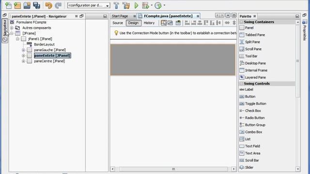
Task: Toggle Connection Mode in designer toolbar
Action: (x=170, y=23)
